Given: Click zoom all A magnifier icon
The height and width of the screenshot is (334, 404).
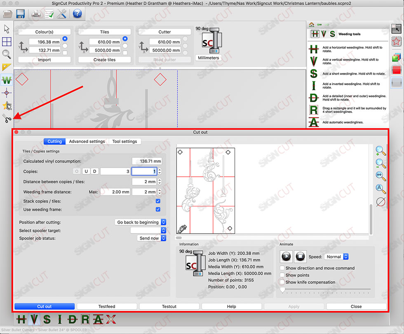Looking at the screenshot, I should 380,189.
